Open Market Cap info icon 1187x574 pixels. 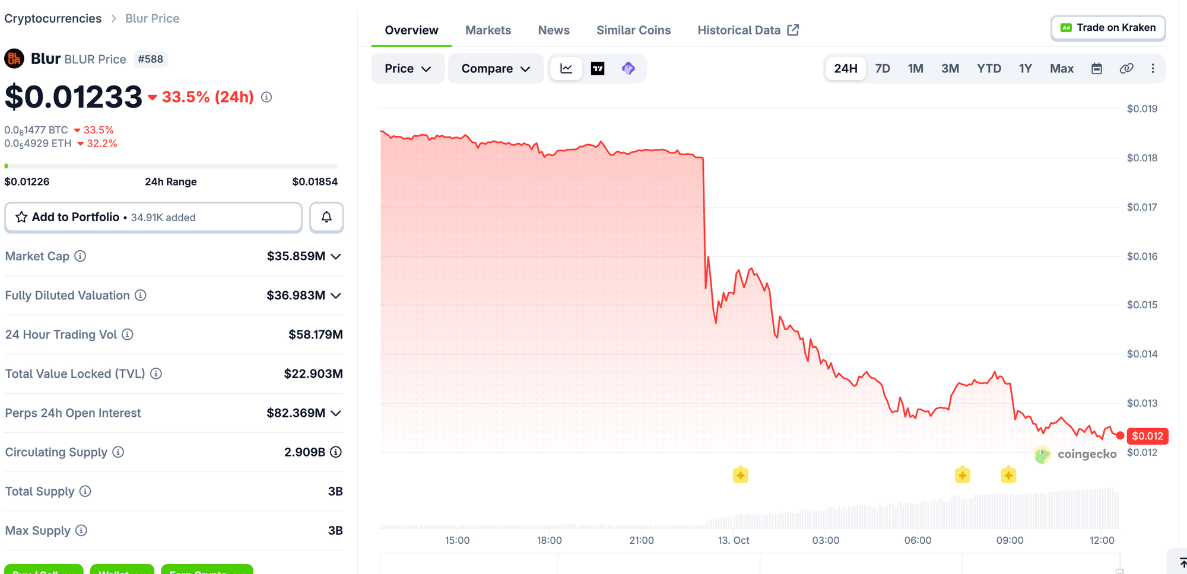pos(80,256)
